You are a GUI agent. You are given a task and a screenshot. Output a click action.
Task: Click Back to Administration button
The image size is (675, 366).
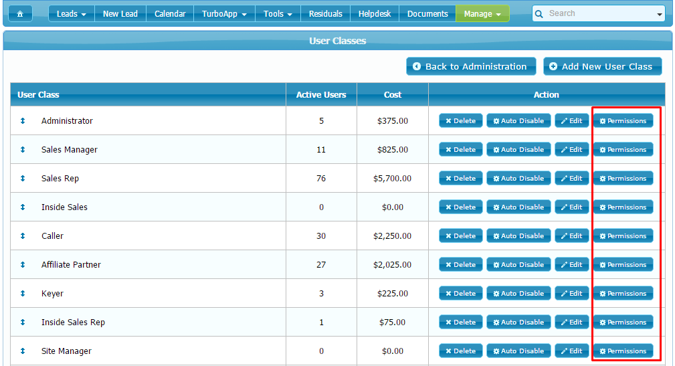coord(470,66)
